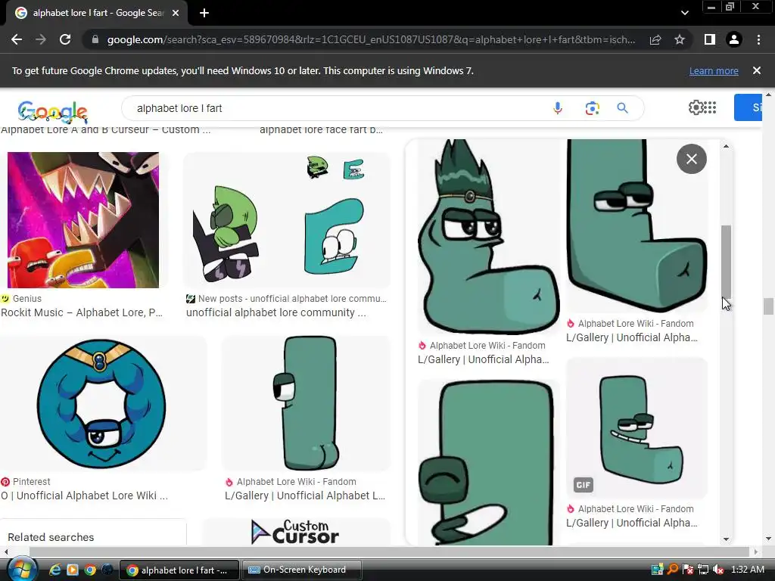775x581 pixels.
Task: Click the preview panel scrollbar thumb
Action: [x=726, y=262]
